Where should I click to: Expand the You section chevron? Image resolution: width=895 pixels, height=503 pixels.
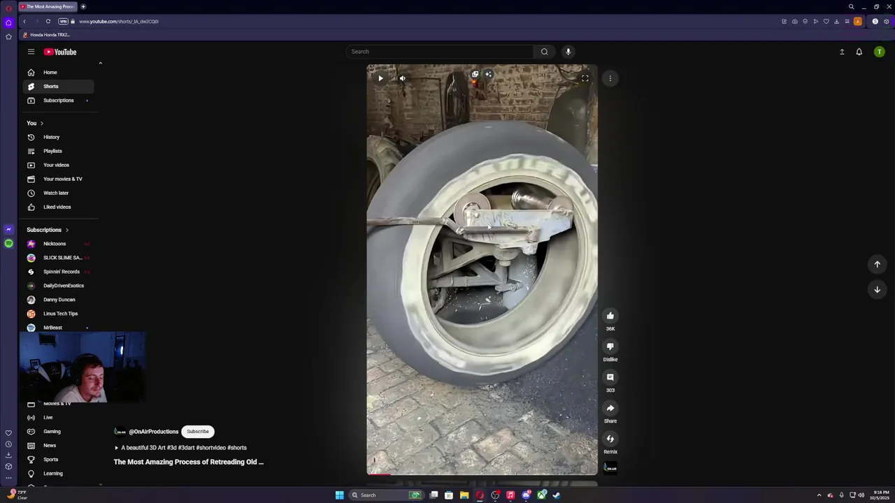point(41,123)
